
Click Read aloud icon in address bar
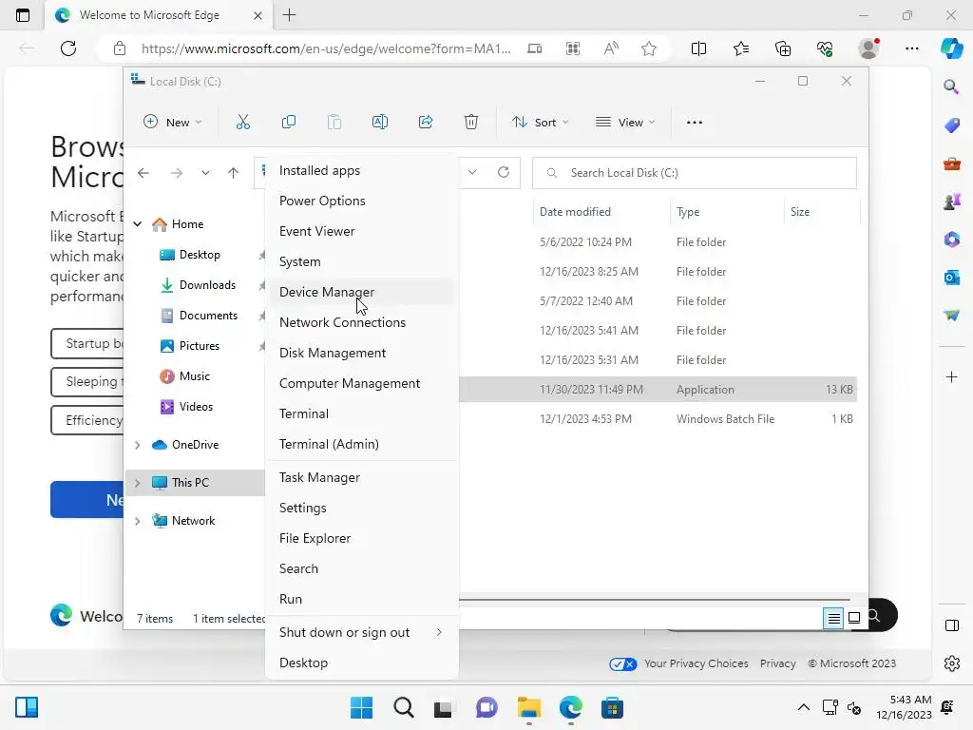(x=611, y=48)
